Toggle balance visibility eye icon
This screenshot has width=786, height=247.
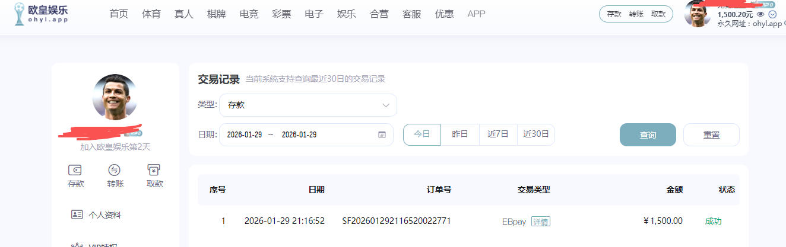760,14
